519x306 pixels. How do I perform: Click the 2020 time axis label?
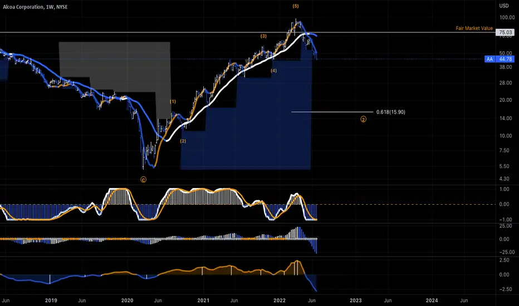(x=127, y=300)
